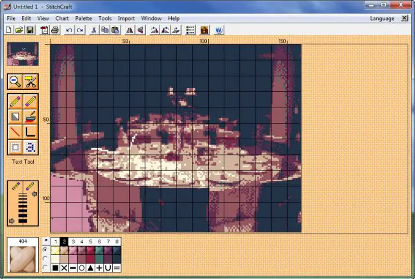Screen dimensions: 415x279
Task: Open the Window menu
Action: click(151, 19)
